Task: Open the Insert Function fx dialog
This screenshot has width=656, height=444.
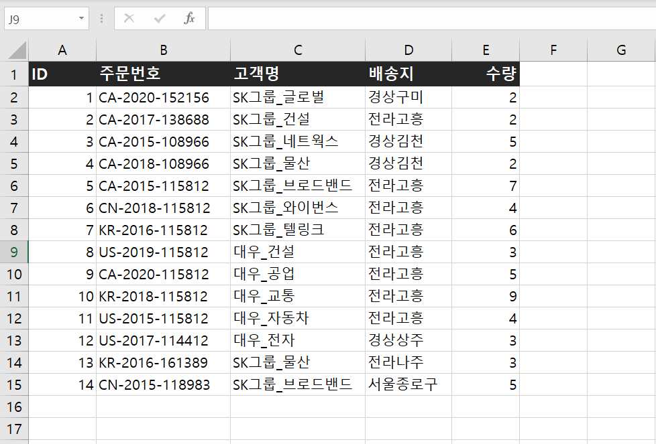Action: coord(190,18)
